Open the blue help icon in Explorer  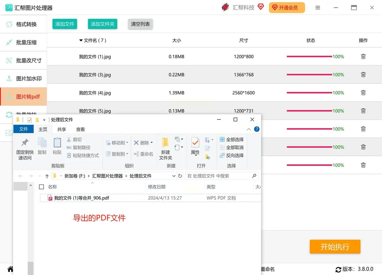pos(257,129)
